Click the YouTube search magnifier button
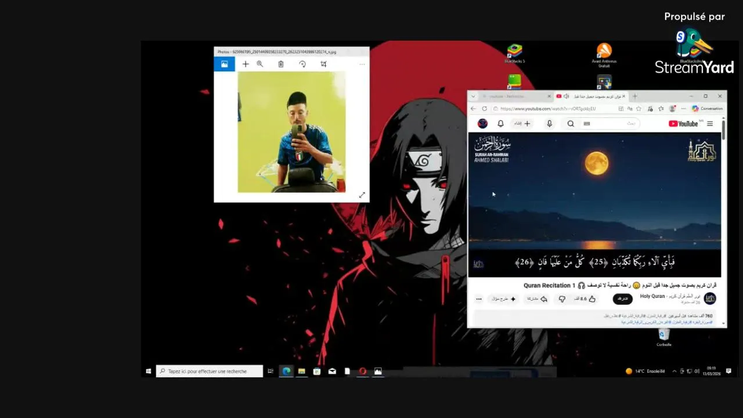The height and width of the screenshot is (418, 743). [571, 124]
